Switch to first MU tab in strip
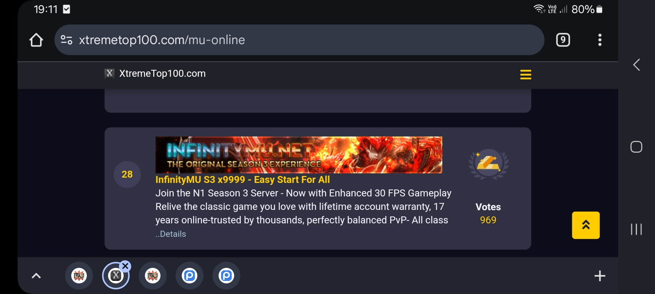This screenshot has height=294, width=655. [x=79, y=276]
